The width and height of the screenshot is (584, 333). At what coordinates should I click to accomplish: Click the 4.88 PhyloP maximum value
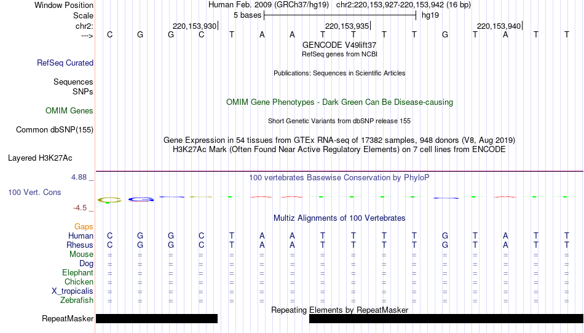click(x=79, y=177)
